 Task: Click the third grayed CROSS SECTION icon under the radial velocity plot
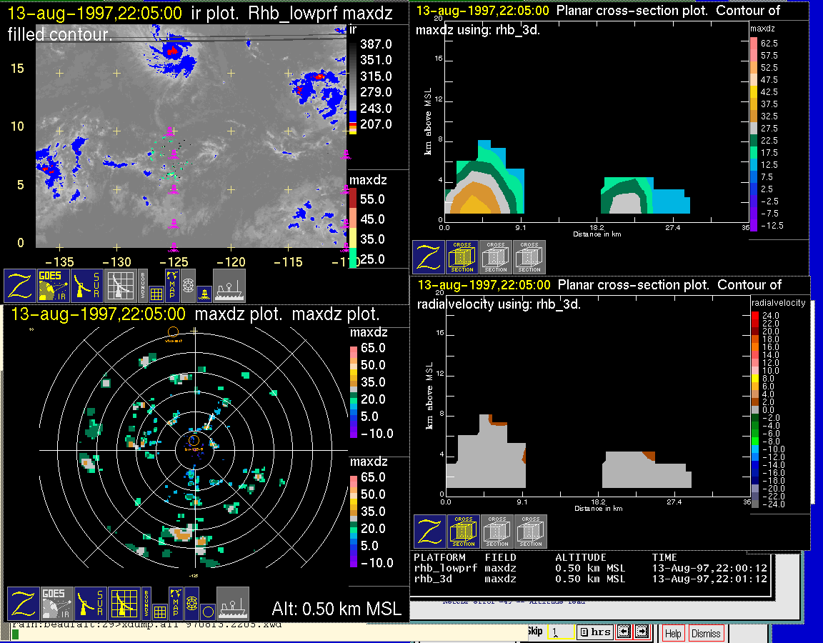click(x=531, y=532)
